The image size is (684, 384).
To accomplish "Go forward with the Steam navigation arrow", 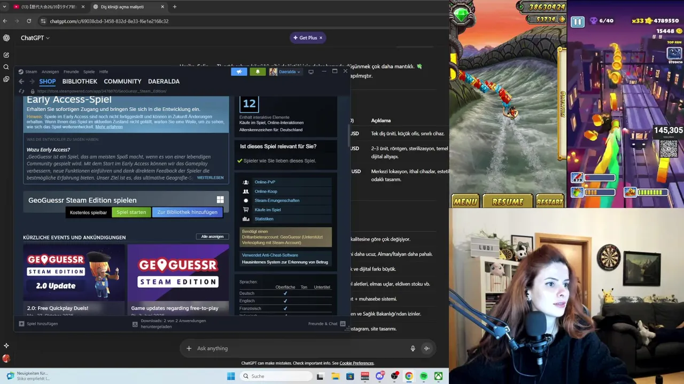I will (x=32, y=82).
